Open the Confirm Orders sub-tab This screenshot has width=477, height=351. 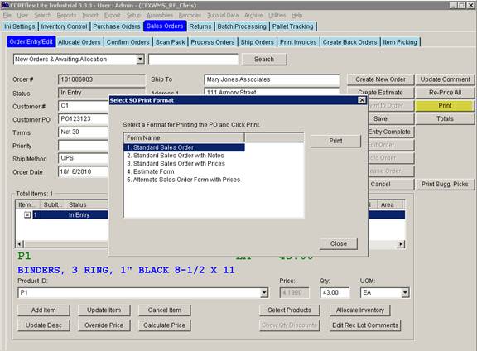pos(128,42)
